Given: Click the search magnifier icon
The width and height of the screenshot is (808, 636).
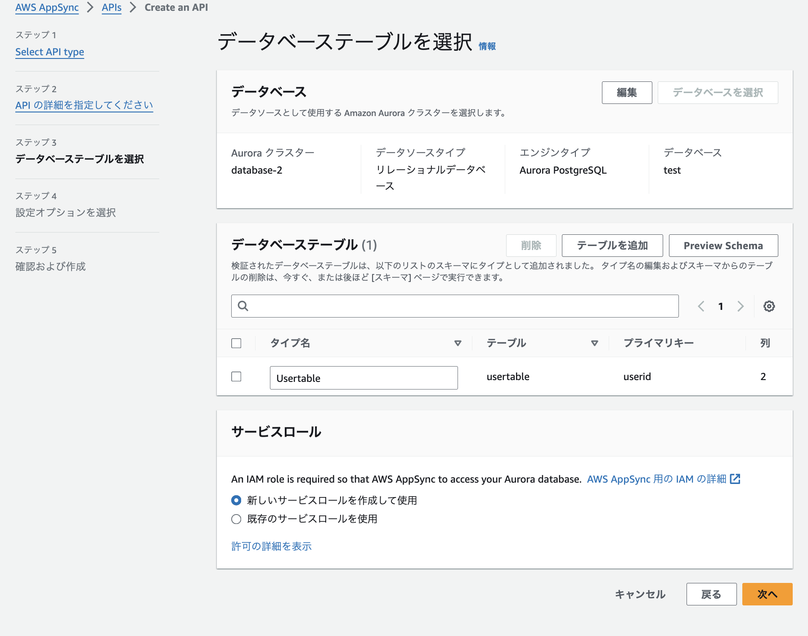Looking at the screenshot, I should (243, 306).
